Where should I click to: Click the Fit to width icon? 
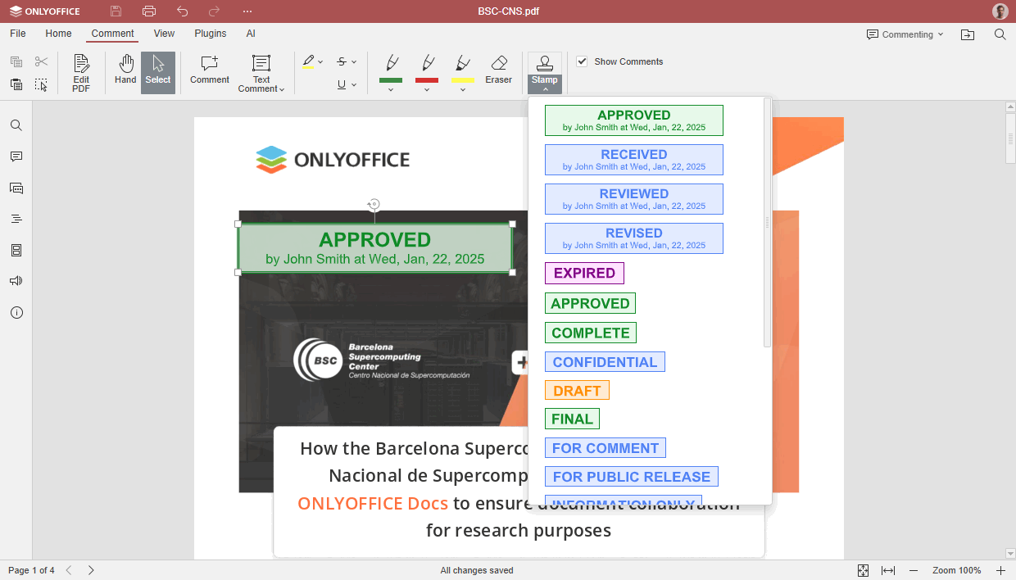887,570
